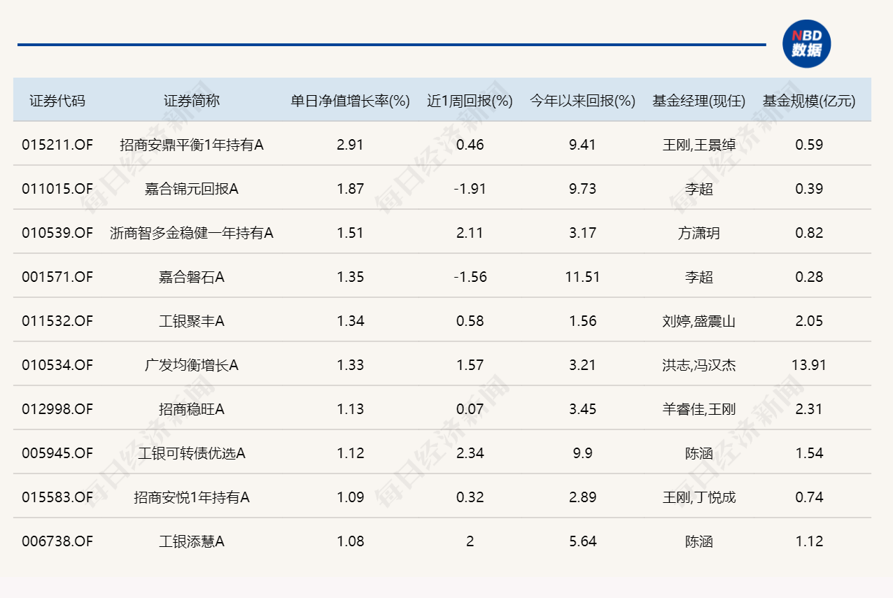Click manager 方潇玥 name
The width and height of the screenshot is (893, 598).
[x=700, y=232]
